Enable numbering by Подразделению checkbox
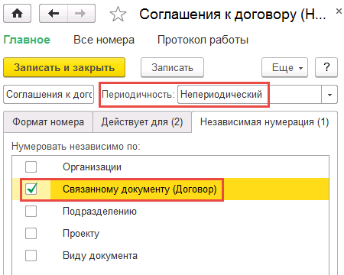Screen dimensions: 344x275 pos(31,212)
